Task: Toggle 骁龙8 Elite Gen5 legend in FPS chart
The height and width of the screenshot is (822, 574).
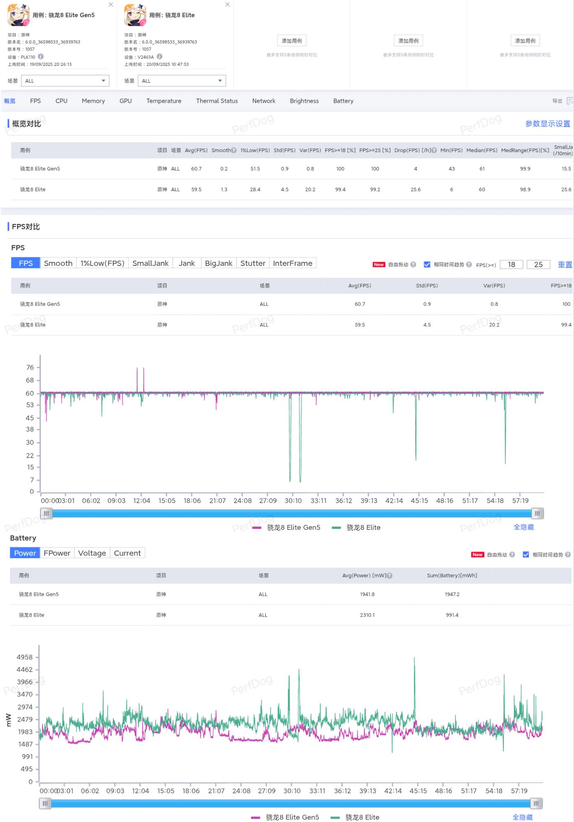Action: (287, 527)
